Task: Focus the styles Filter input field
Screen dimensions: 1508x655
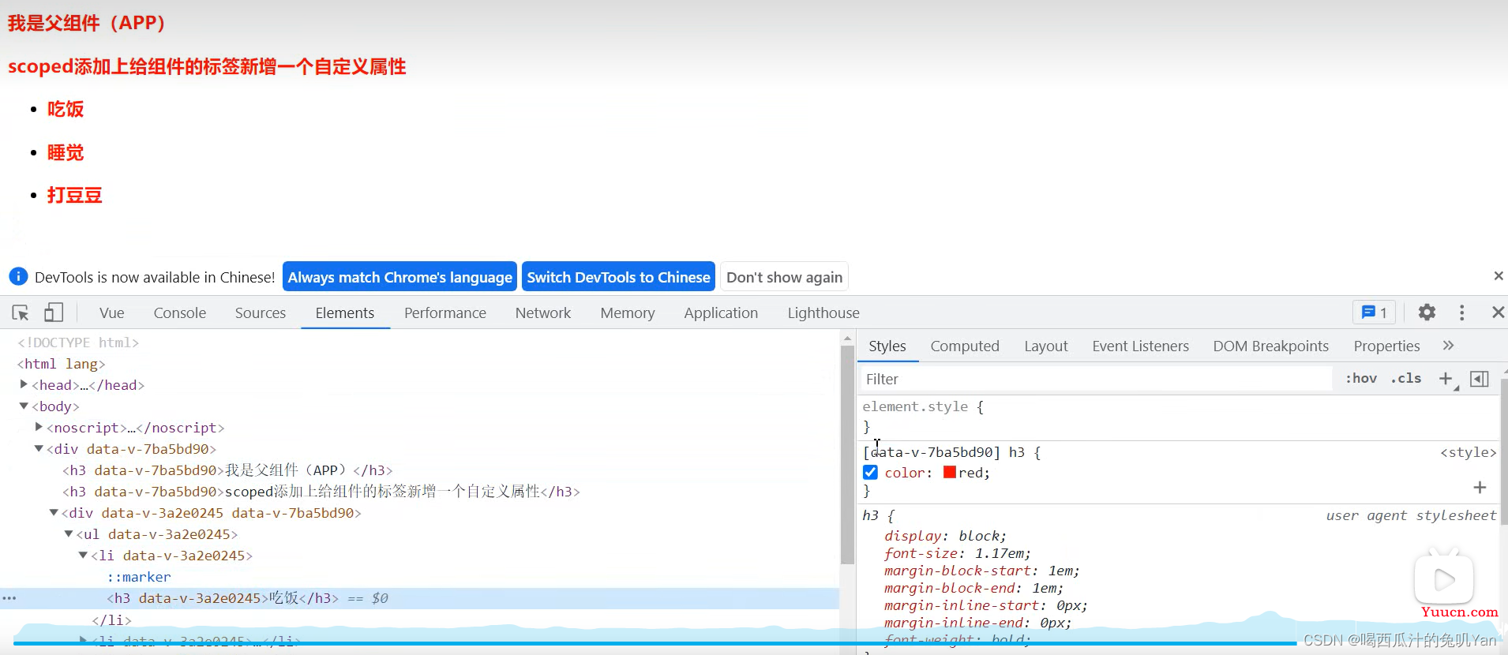Action: tap(1096, 379)
